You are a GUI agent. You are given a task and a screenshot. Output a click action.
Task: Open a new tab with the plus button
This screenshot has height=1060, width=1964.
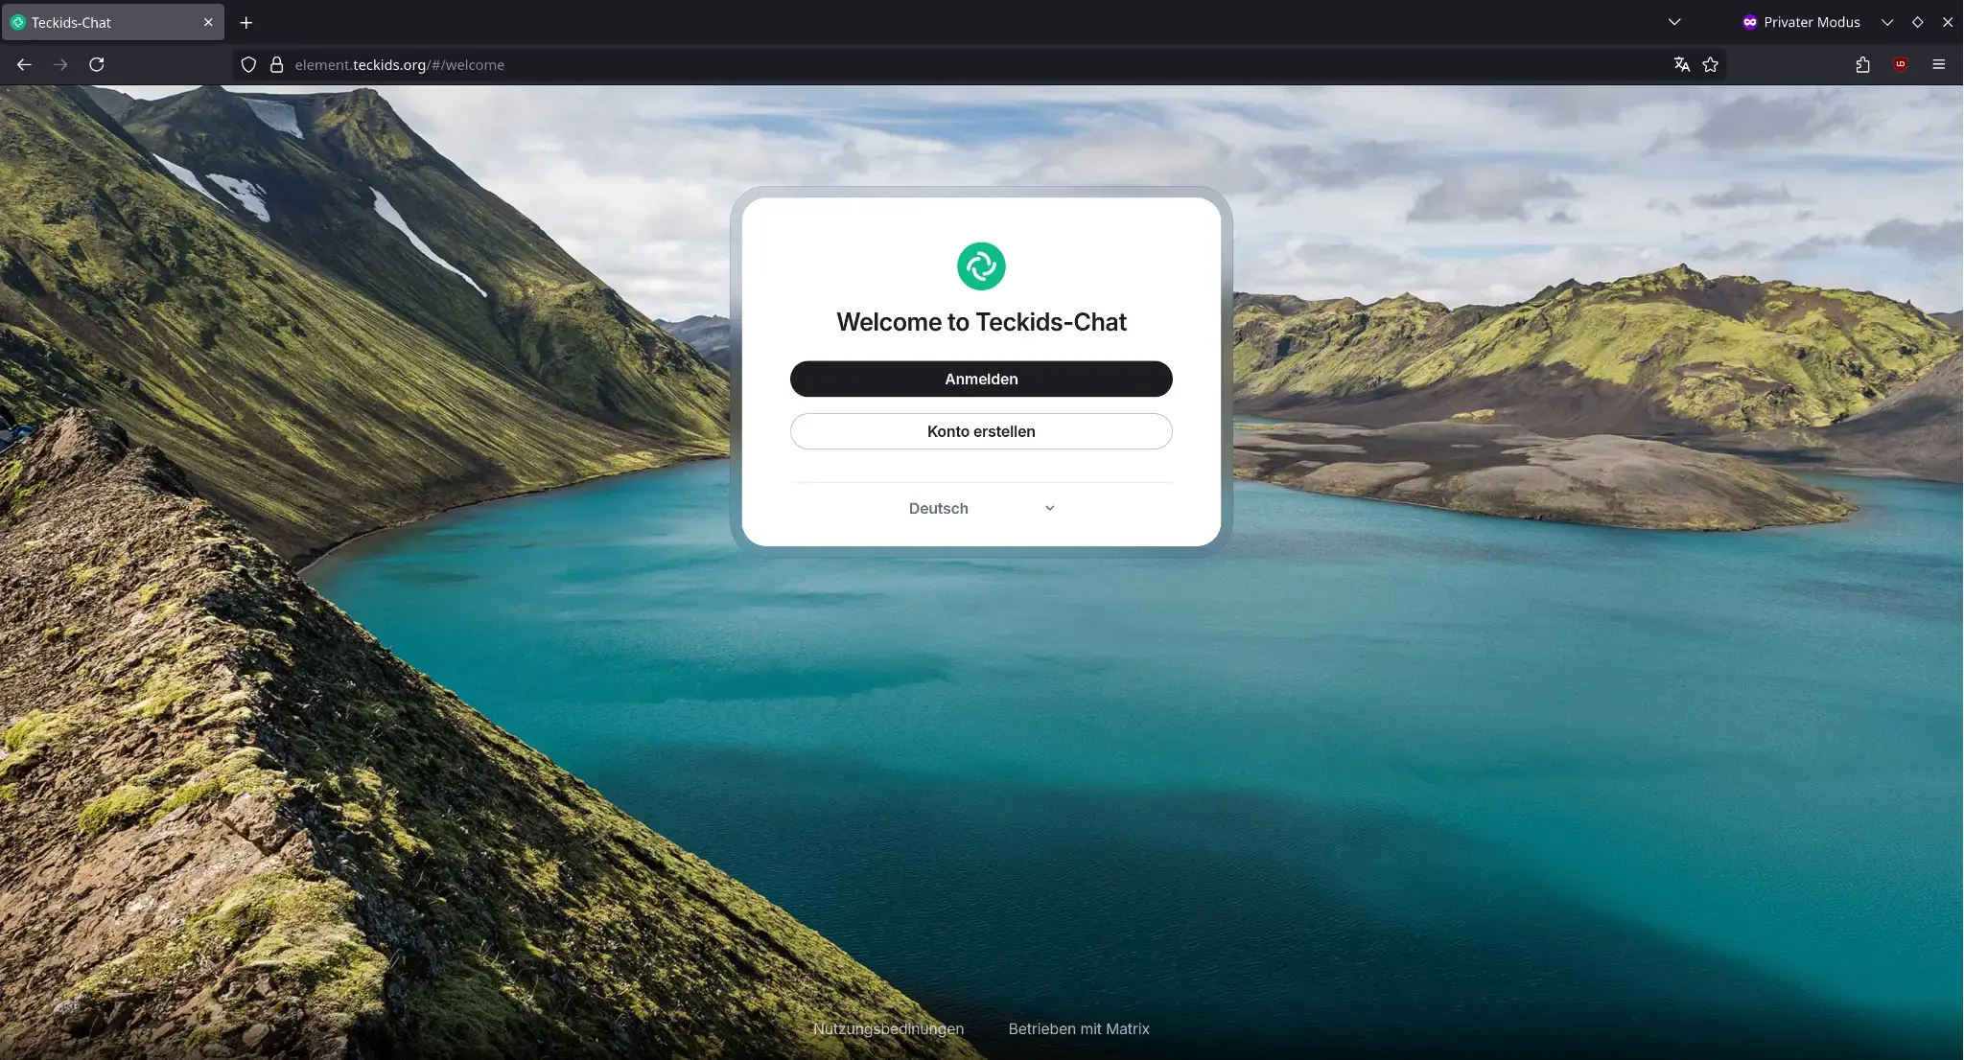pos(246,22)
